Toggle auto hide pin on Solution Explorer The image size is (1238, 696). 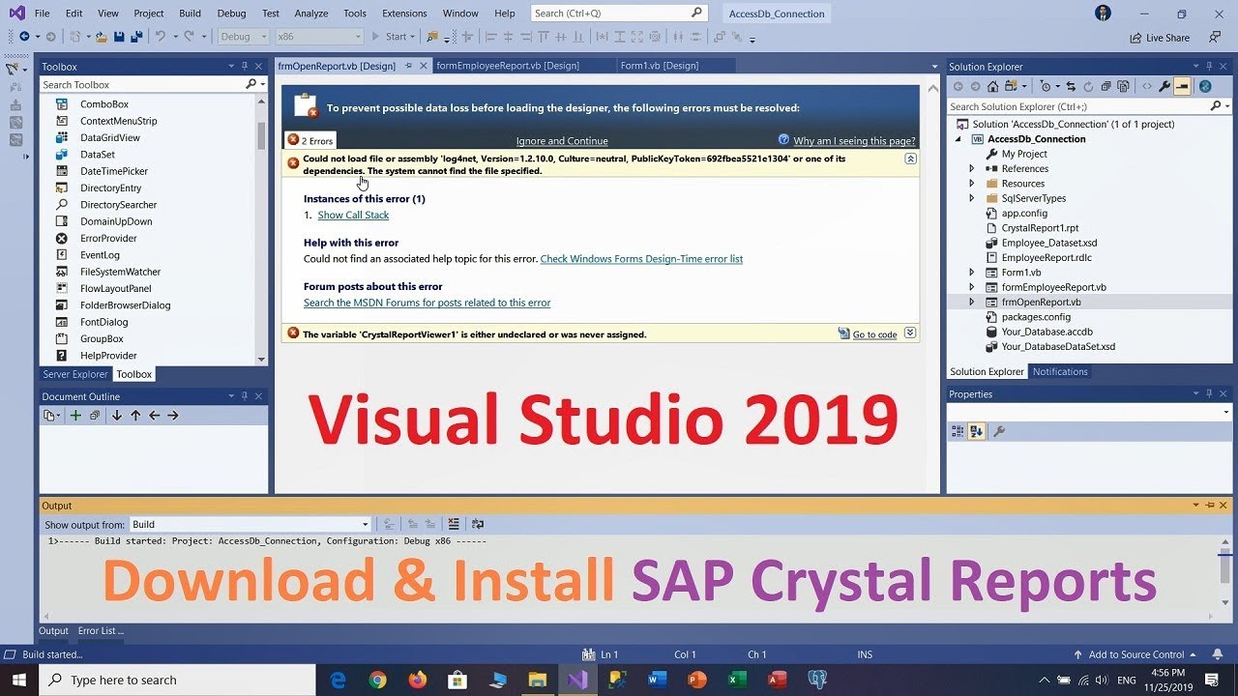(1209, 67)
